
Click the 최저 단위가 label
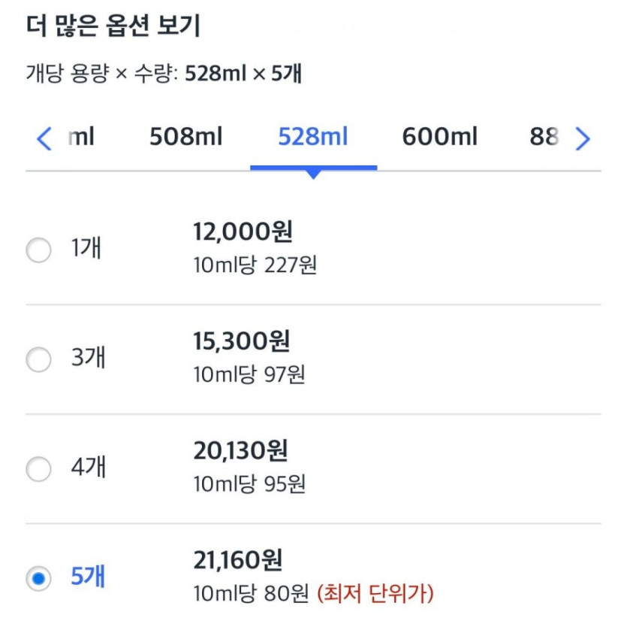point(375,595)
